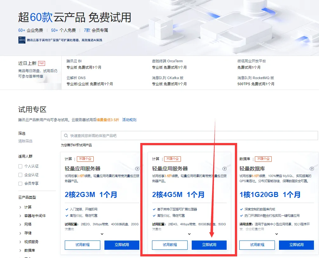319x258 pixels.
Task: Click the search magnifier icon
Action: tap(66, 136)
